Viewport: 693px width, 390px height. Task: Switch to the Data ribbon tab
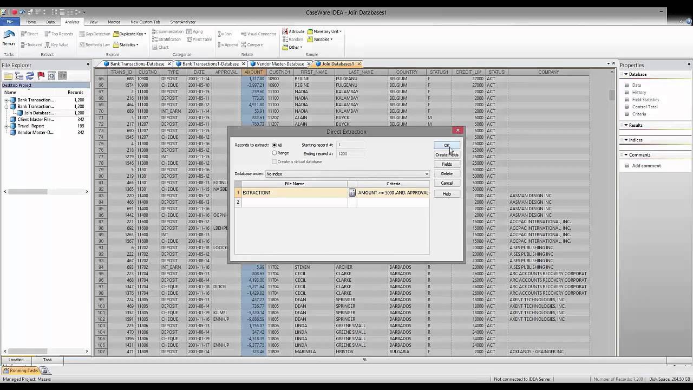click(50, 22)
